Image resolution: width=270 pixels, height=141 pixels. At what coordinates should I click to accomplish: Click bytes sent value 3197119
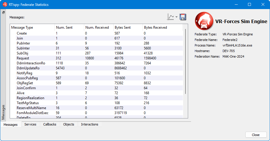(121, 113)
